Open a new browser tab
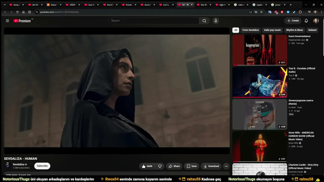Screen dimensions: 324x182 click(x=291, y=5)
